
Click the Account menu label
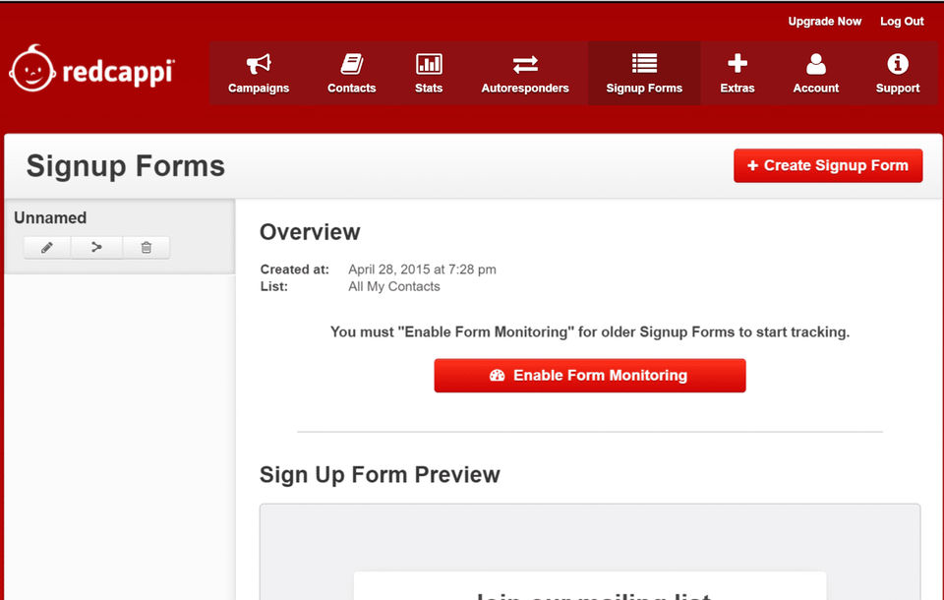tap(816, 88)
